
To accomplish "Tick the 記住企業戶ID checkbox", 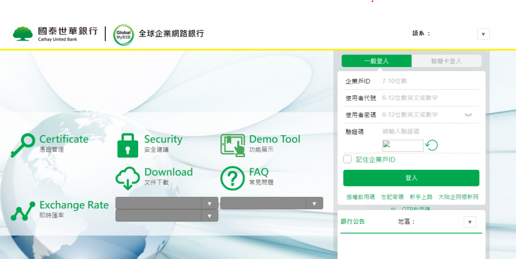I will [x=347, y=159].
